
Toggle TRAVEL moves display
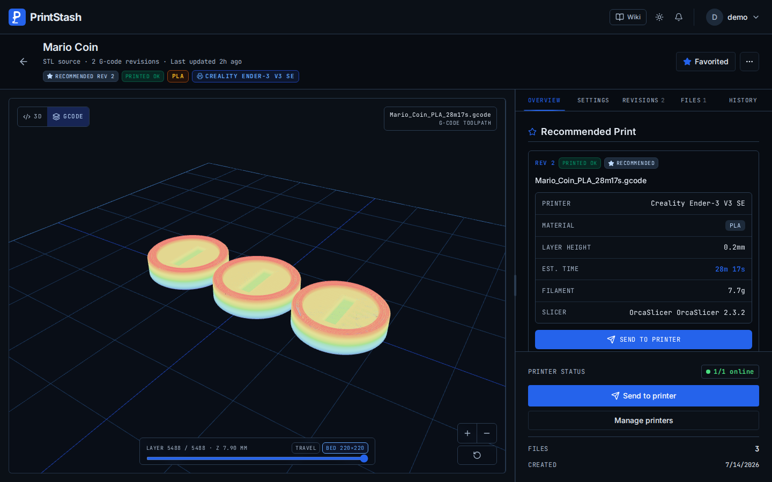[306, 448]
